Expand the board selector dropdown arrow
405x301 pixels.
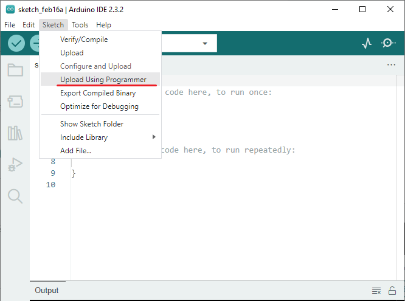point(205,44)
